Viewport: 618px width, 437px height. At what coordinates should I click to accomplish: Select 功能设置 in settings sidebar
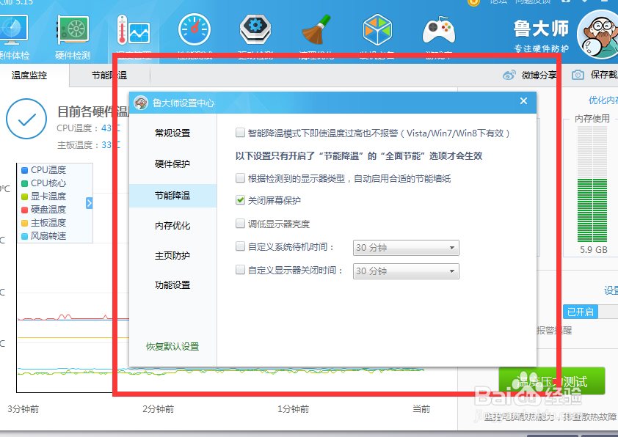pyautogui.click(x=172, y=284)
